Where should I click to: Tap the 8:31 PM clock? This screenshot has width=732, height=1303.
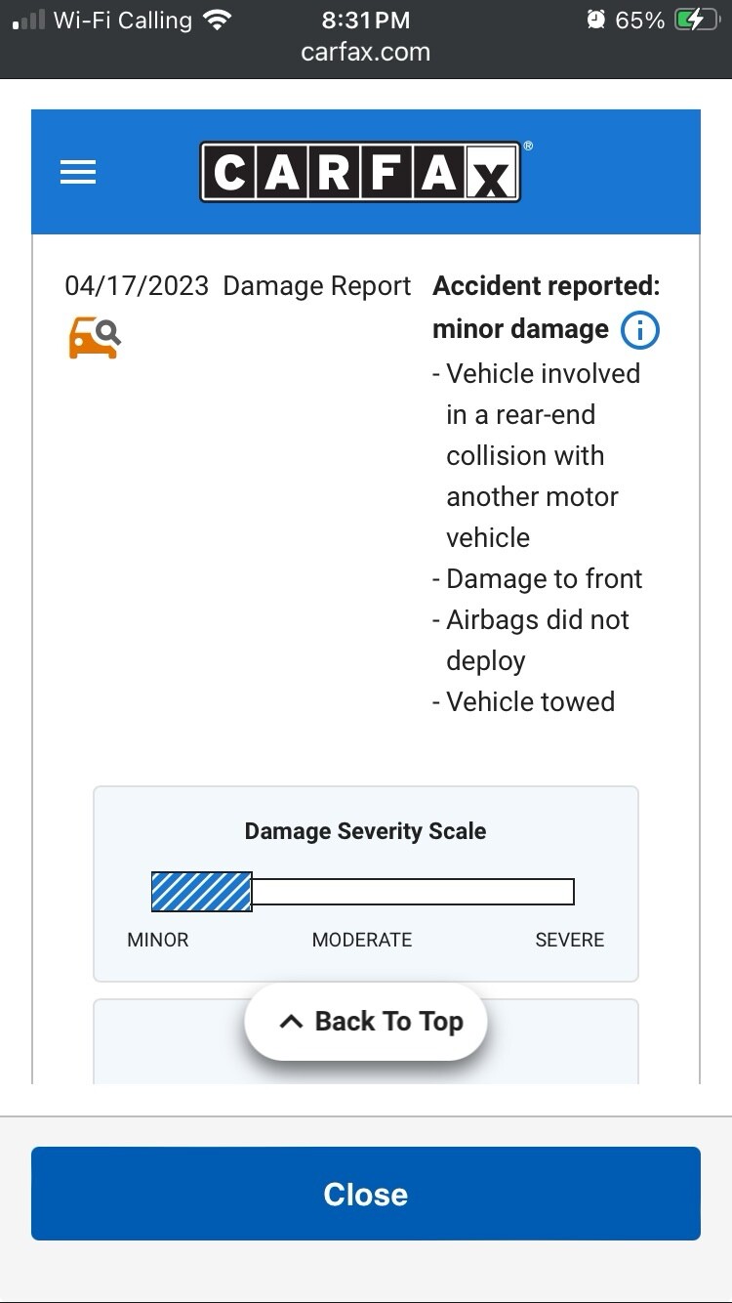pyautogui.click(x=366, y=20)
